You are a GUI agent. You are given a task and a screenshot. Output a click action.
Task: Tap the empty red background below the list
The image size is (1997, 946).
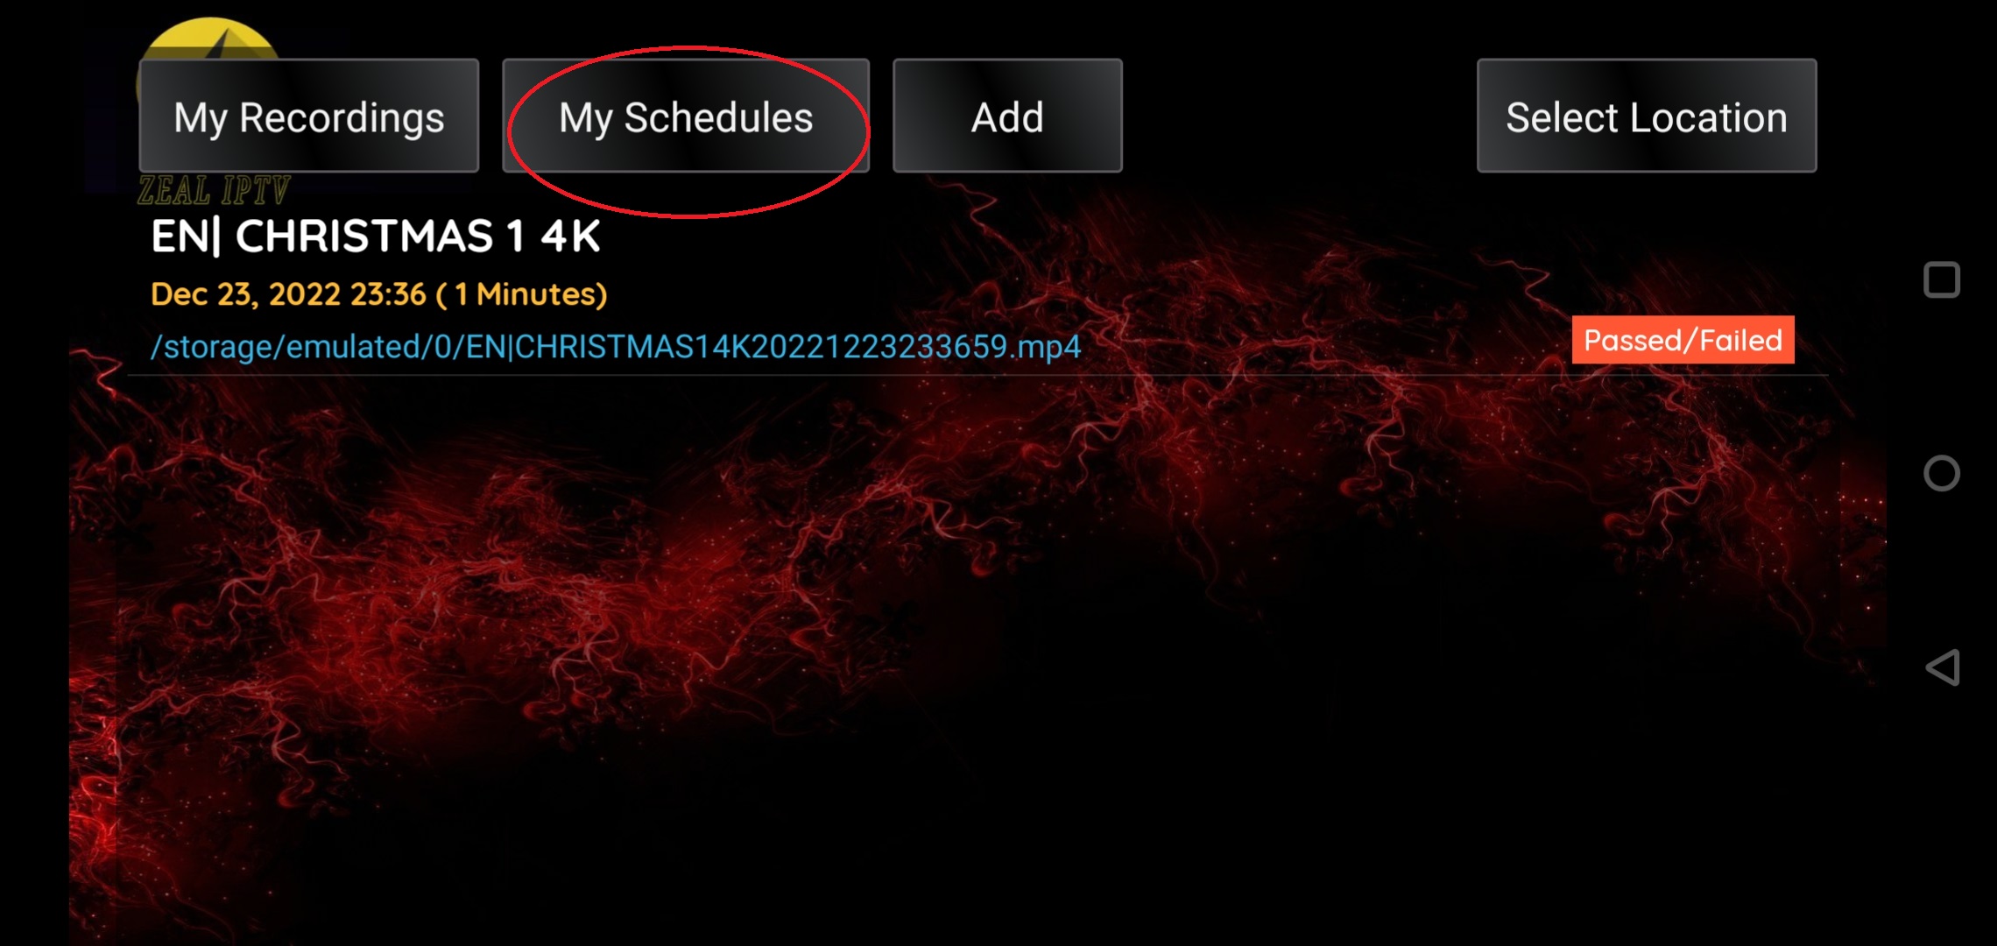(963, 657)
